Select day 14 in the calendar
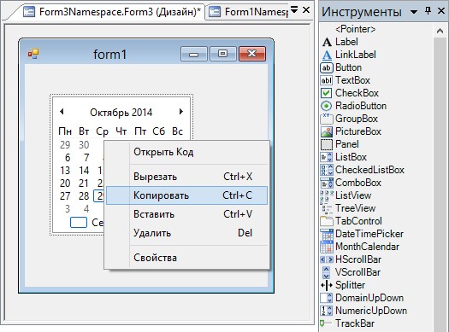The width and height of the screenshot is (449, 332). [84, 171]
